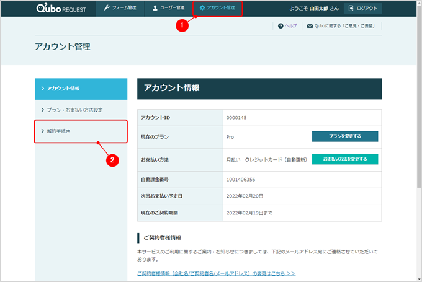This screenshot has width=422, height=282.
Task: Open the ヘルプ link
Action: (x=290, y=26)
